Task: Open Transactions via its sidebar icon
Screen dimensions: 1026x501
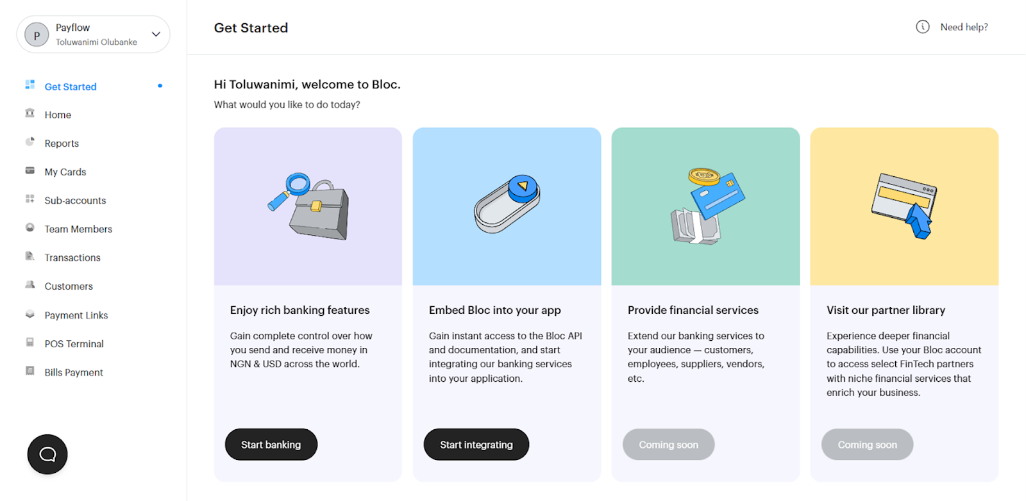Action: click(29, 257)
